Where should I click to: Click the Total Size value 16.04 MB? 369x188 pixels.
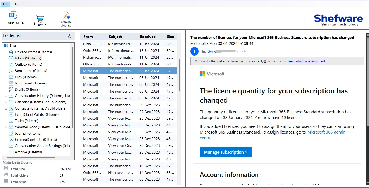tap(66, 169)
